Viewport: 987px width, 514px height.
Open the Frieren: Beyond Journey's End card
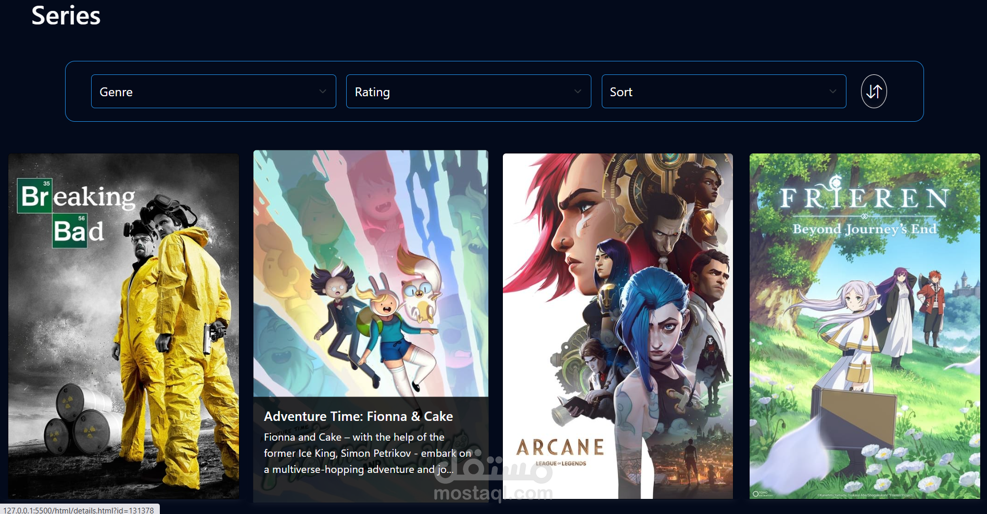click(865, 326)
